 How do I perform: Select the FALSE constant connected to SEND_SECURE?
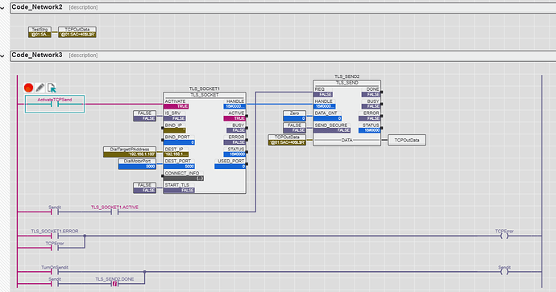coord(294,128)
